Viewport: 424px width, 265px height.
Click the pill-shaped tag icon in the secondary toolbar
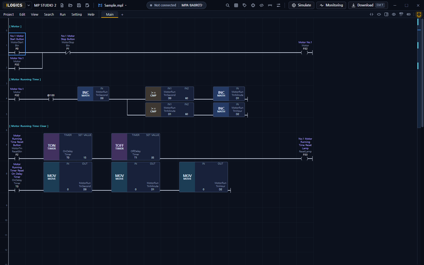pos(409,14)
